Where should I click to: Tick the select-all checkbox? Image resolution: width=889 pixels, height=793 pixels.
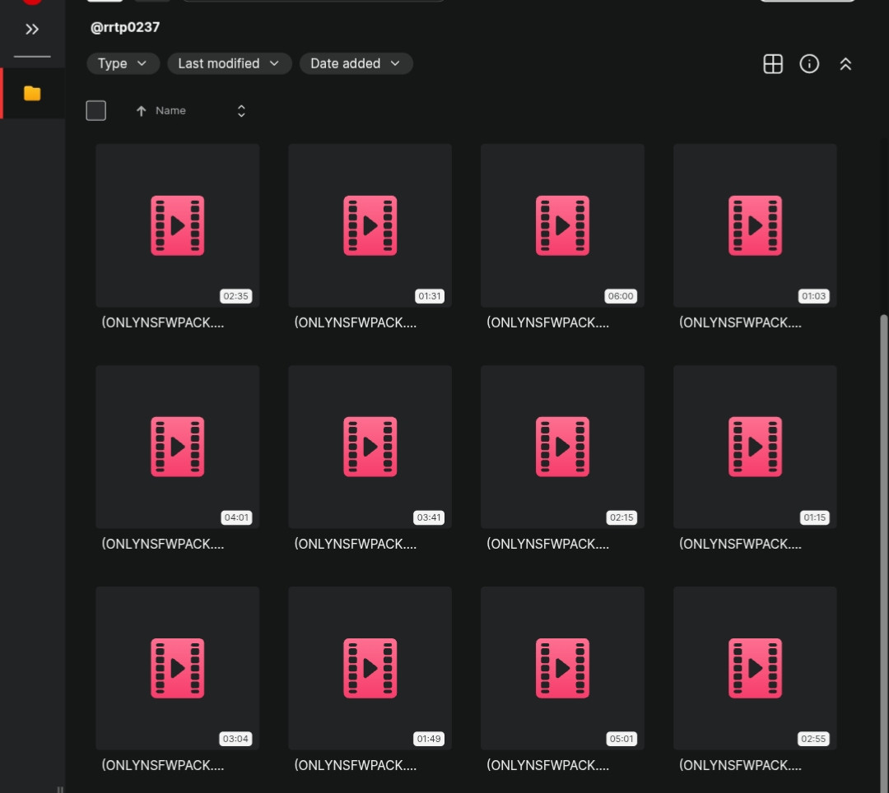point(96,111)
